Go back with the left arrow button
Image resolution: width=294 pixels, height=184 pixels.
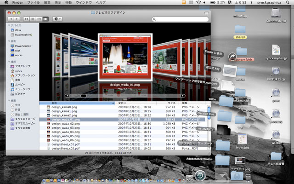tap(11, 19)
